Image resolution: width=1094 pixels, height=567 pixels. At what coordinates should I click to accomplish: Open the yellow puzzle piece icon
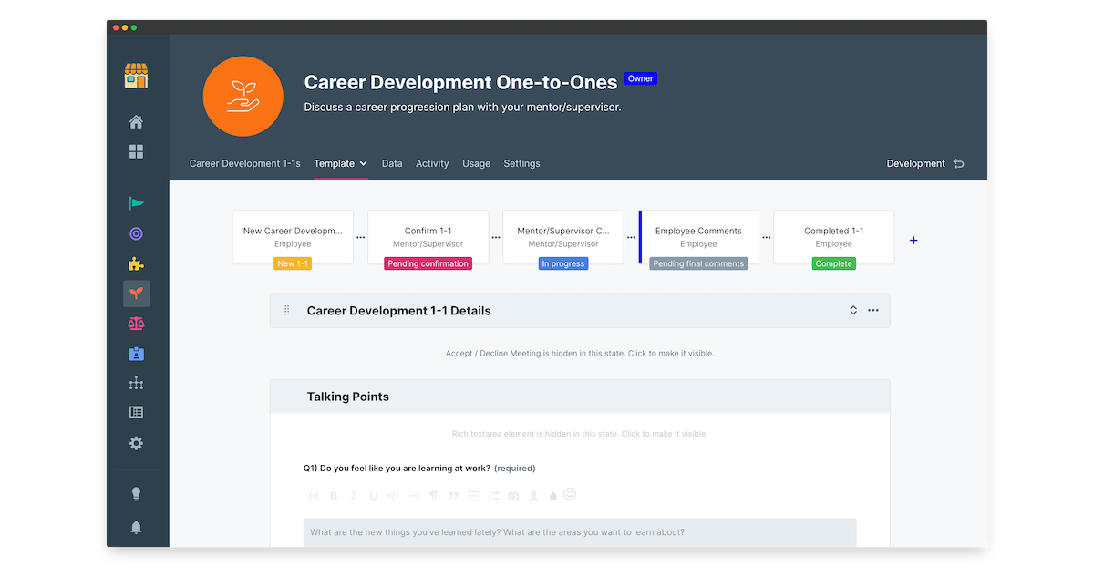(136, 263)
